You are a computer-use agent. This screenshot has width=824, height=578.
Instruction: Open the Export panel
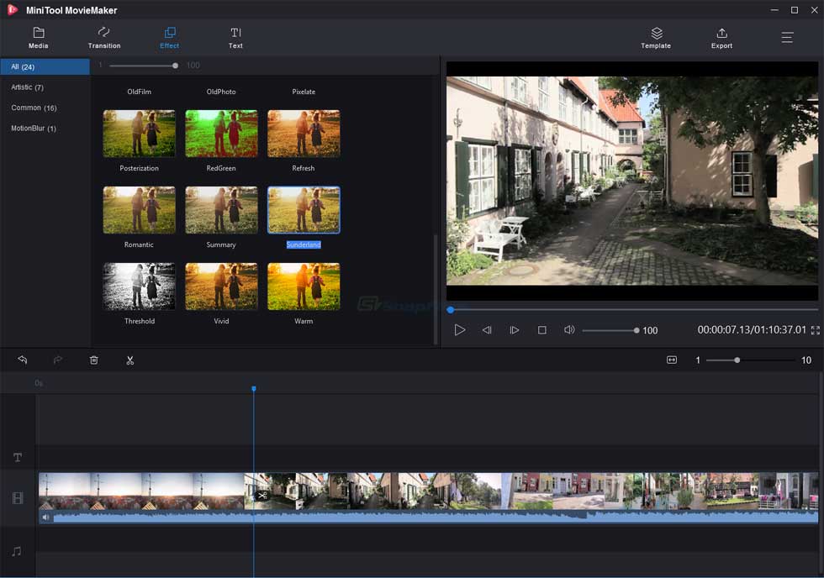pos(721,37)
